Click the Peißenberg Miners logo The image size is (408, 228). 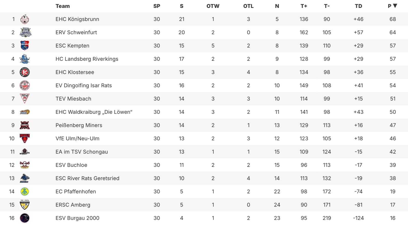[x=24, y=125]
